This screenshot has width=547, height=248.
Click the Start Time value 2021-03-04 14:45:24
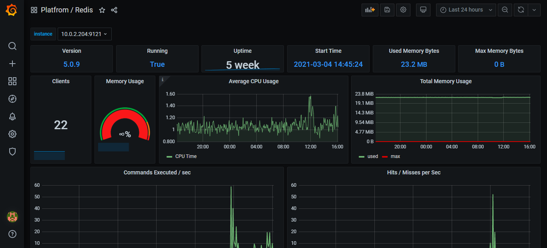(x=328, y=64)
